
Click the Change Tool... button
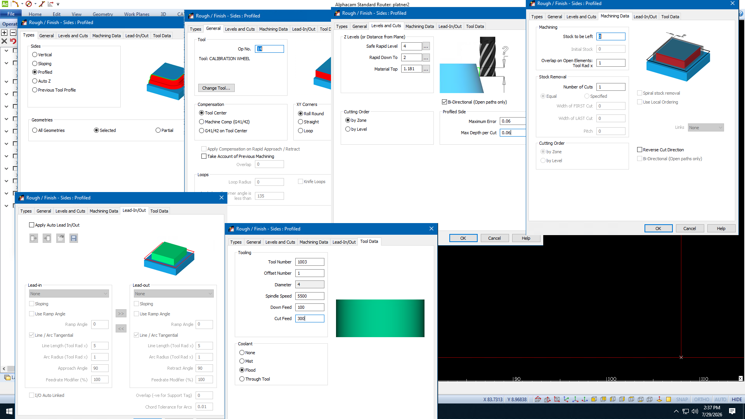tap(216, 88)
